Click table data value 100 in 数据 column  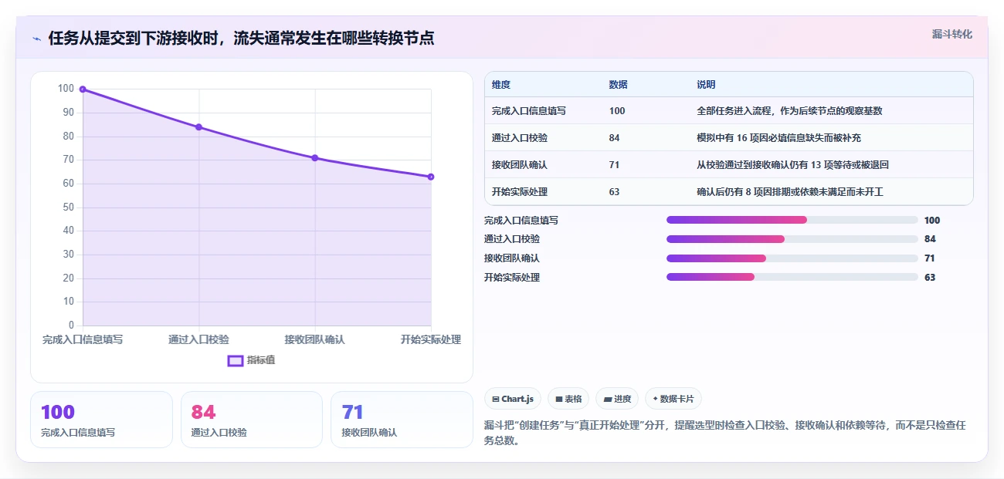tap(617, 111)
